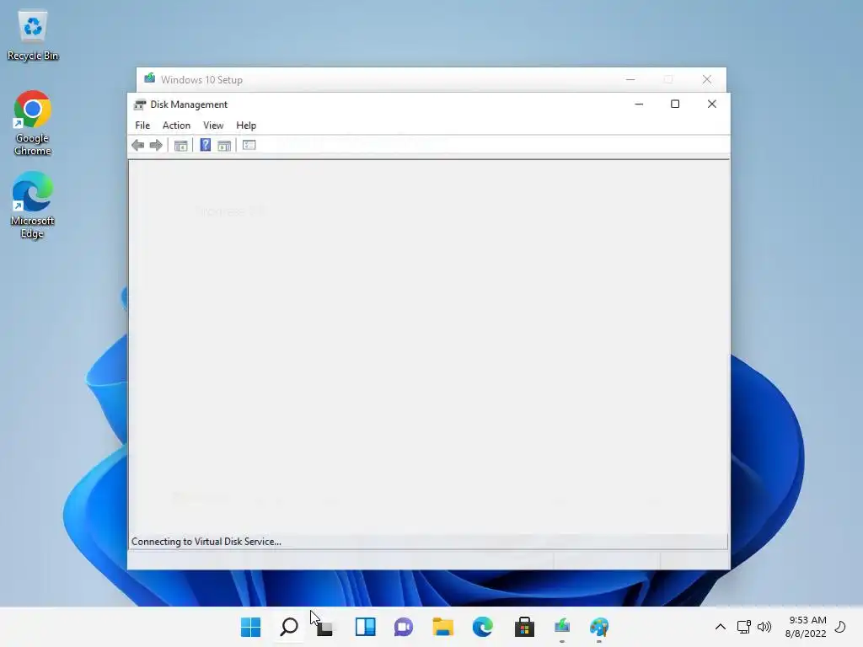
Task: Open taskbar Search
Action: 290,627
